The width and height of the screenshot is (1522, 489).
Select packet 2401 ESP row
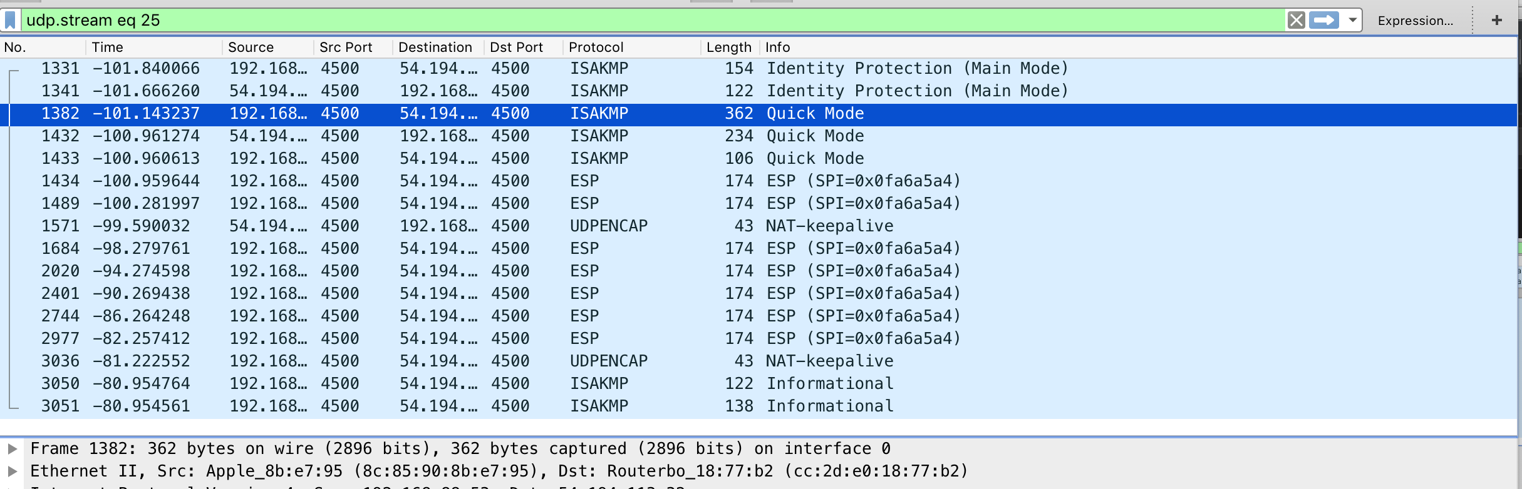[x=758, y=294]
